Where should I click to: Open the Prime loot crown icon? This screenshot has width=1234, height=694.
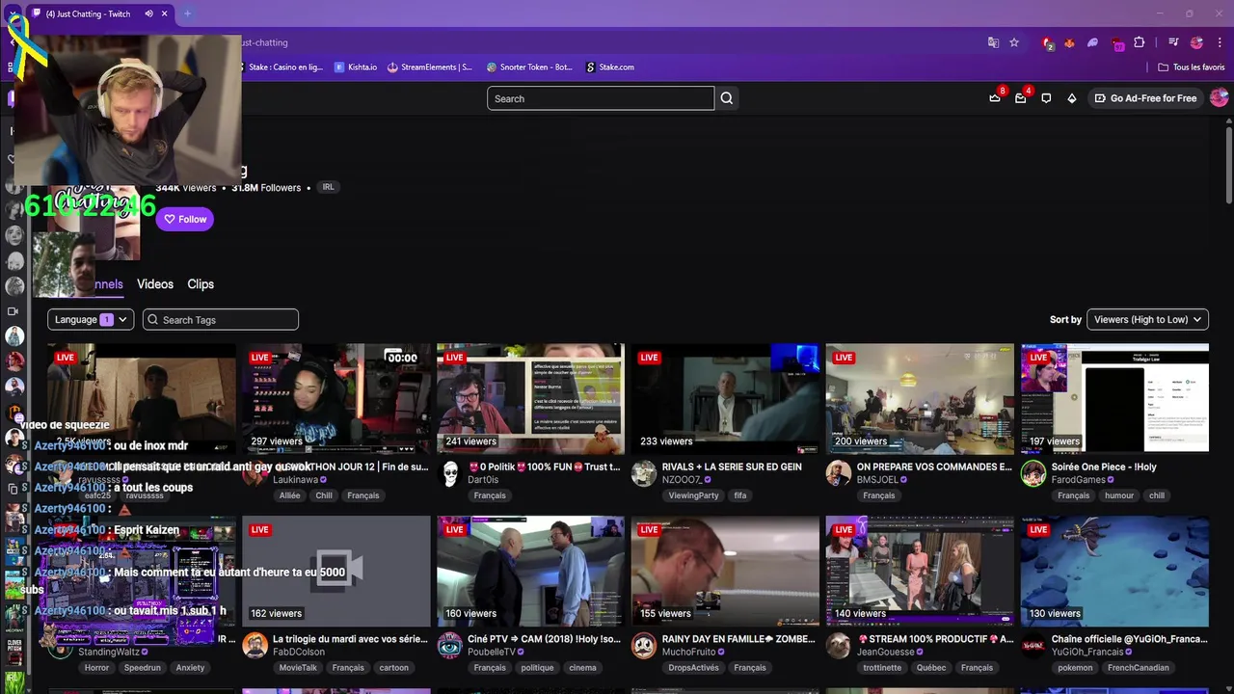pyautogui.click(x=995, y=98)
